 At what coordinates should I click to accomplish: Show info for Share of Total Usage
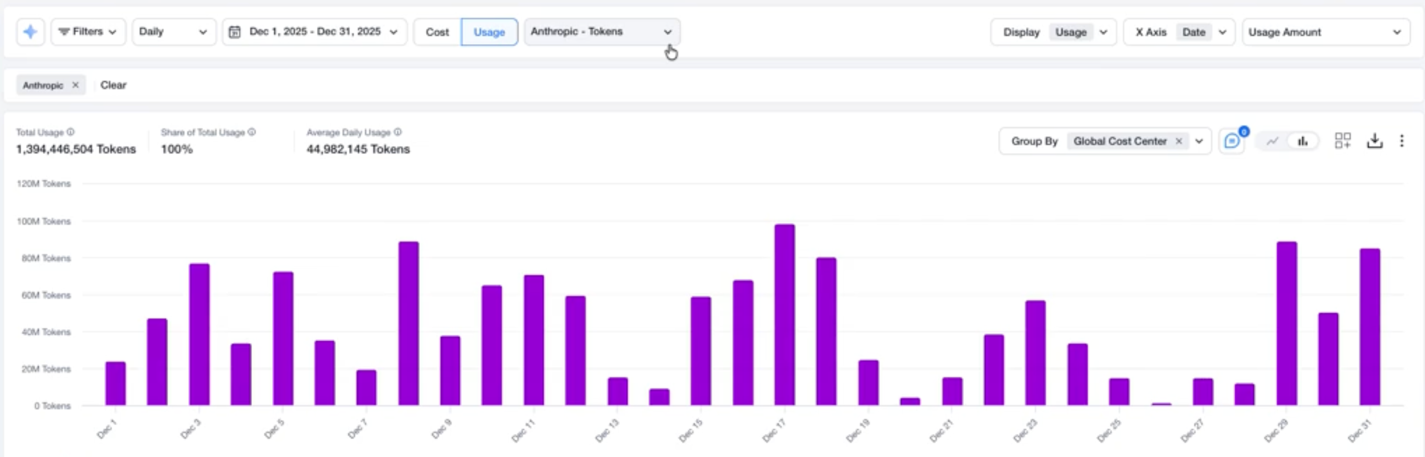pos(252,132)
